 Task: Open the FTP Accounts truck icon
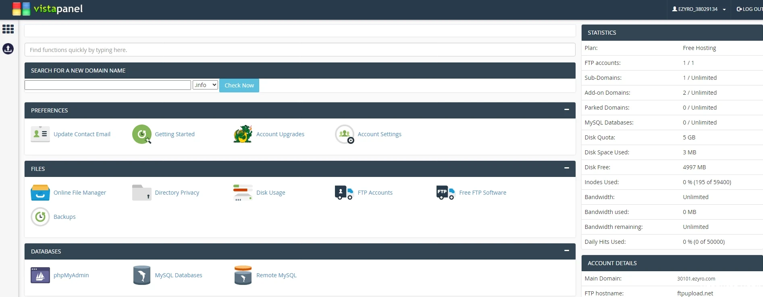pos(344,193)
